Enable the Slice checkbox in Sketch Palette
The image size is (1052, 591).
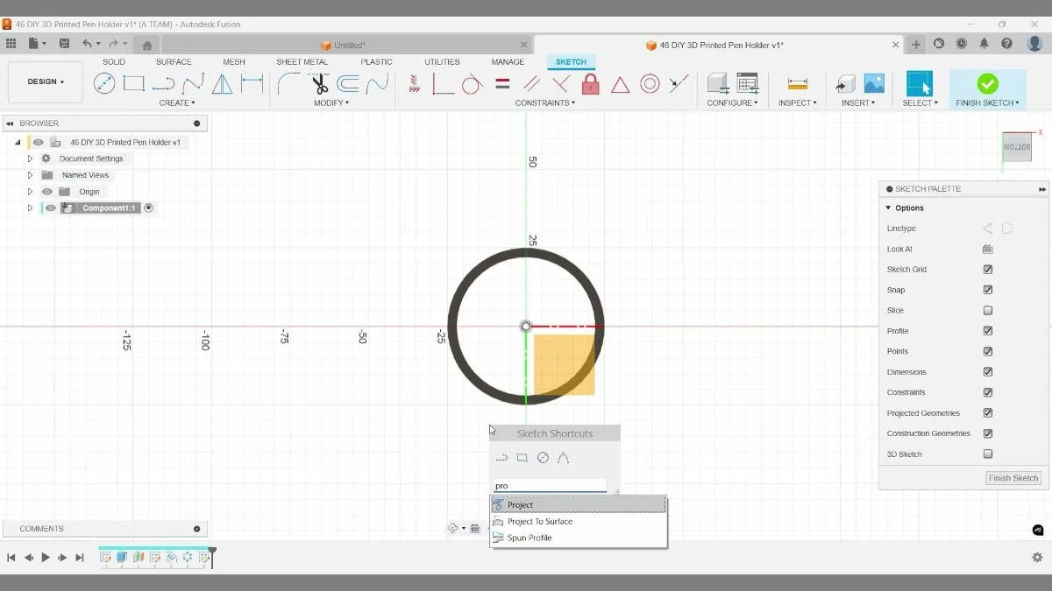(x=988, y=310)
